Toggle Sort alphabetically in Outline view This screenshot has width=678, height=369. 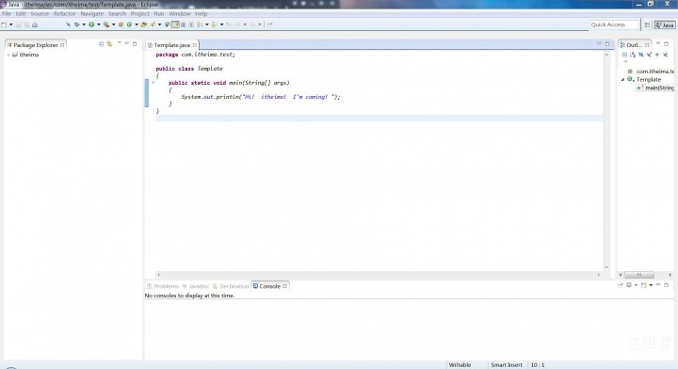click(x=633, y=55)
